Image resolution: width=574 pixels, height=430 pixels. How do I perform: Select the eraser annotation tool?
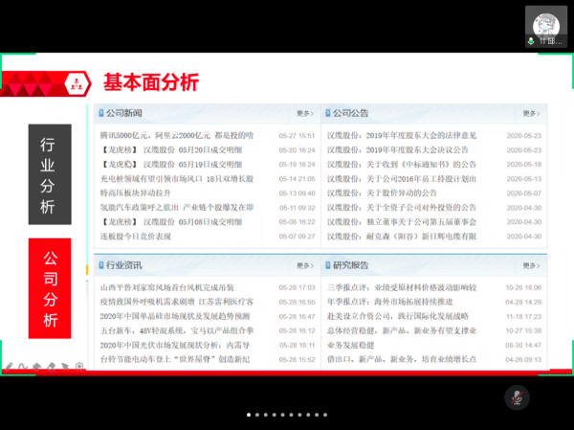[x=51, y=366]
